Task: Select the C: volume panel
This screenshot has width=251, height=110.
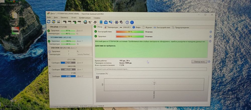Action: tap(70, 61)
